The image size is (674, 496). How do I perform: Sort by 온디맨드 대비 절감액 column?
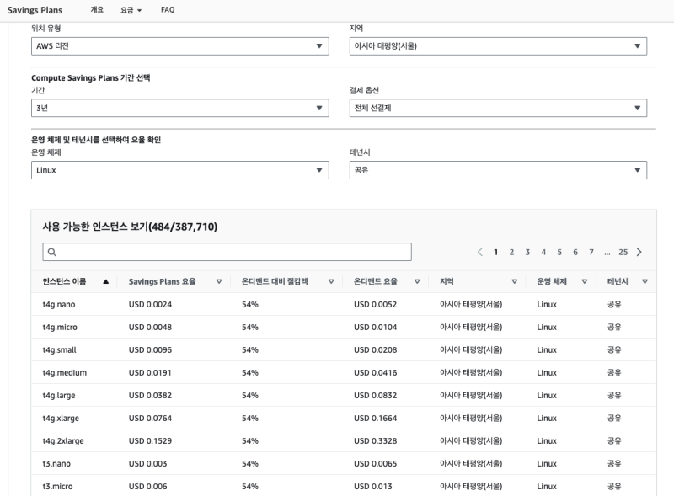click(331, 281)
